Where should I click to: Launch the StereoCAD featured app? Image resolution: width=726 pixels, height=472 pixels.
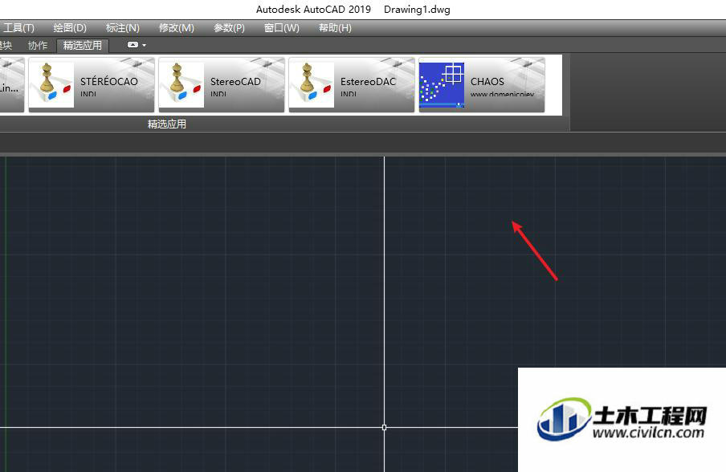pos(222,84)
